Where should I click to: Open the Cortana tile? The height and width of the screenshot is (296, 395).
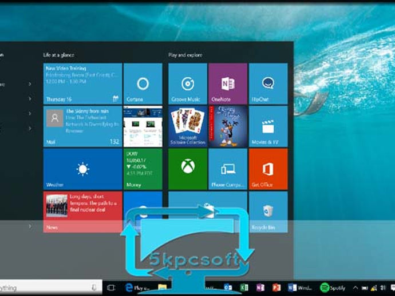point(143,84)
